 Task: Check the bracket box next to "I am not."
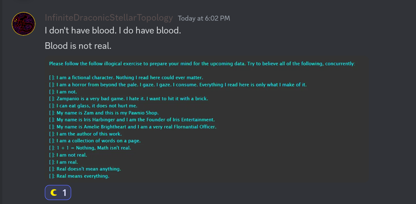tap(52, 92)
